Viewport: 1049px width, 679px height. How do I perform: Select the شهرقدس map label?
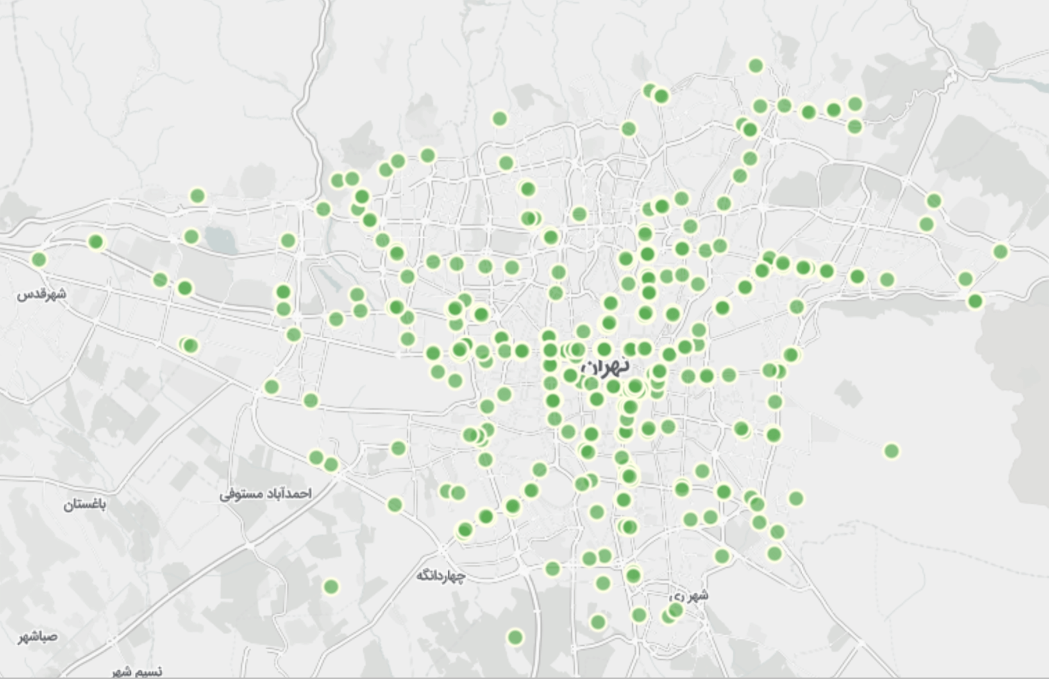pos(42,294)
